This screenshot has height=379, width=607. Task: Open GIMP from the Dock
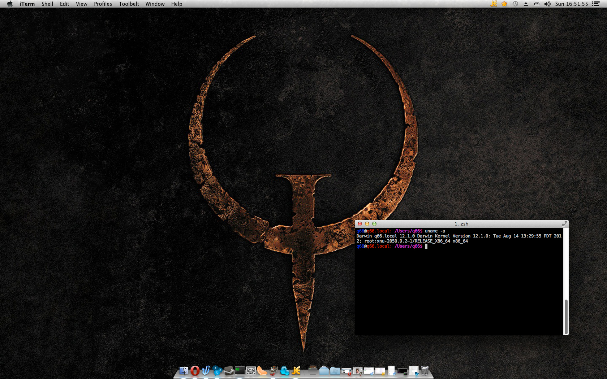273,371
